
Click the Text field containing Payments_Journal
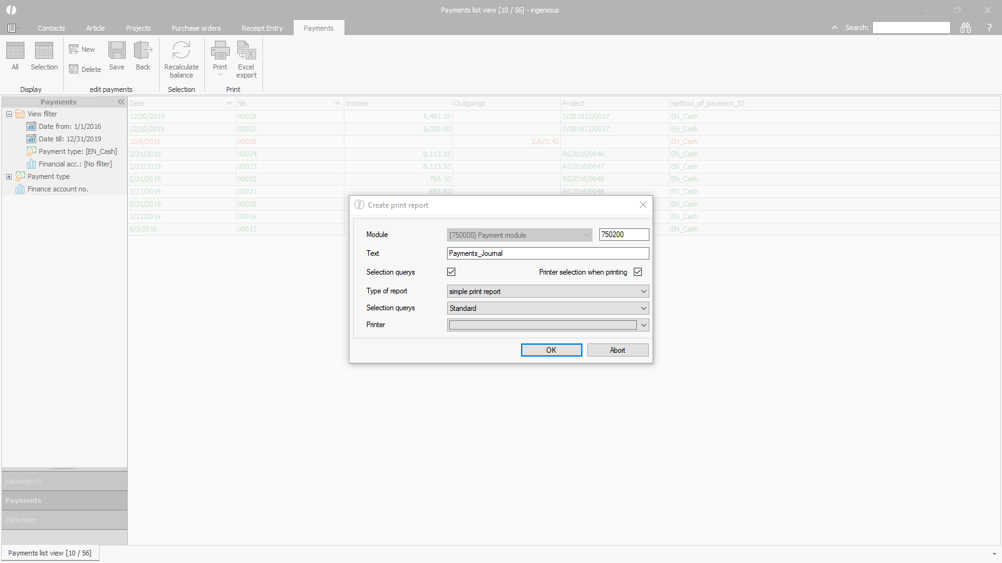(x=547, y=253)
